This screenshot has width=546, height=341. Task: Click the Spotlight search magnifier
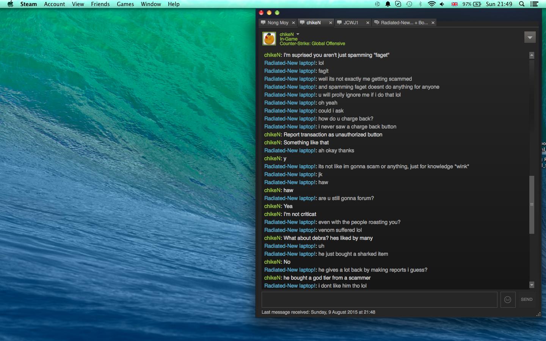point(522,4)
